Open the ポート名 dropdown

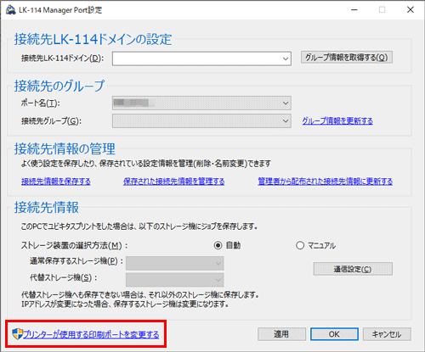(201, 103)
